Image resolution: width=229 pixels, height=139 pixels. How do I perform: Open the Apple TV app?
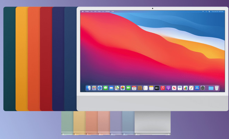click(157, 88)
